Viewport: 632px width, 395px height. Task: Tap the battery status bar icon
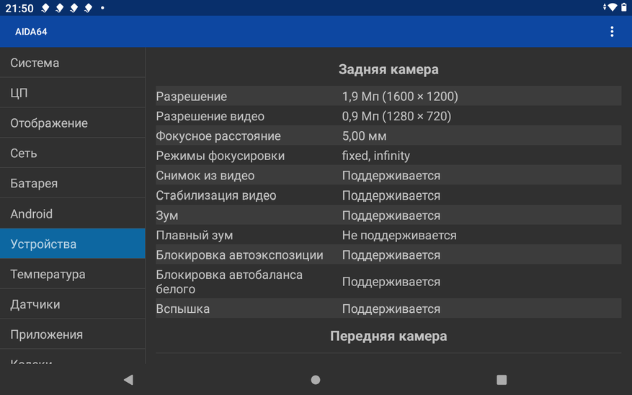(624, 7)
